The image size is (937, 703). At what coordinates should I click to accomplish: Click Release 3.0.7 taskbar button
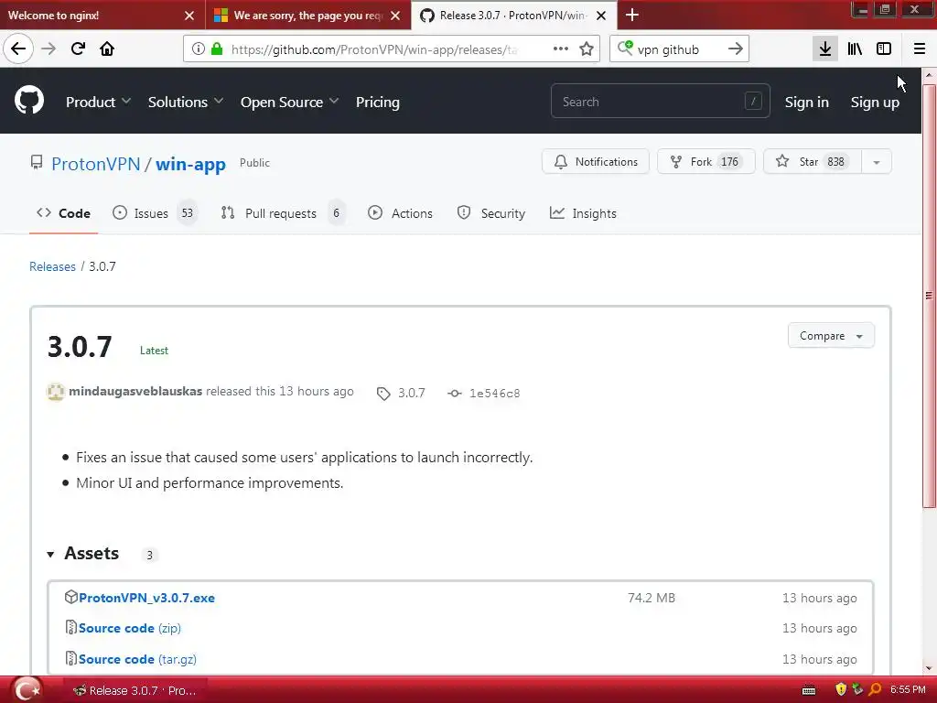(137, 690)
